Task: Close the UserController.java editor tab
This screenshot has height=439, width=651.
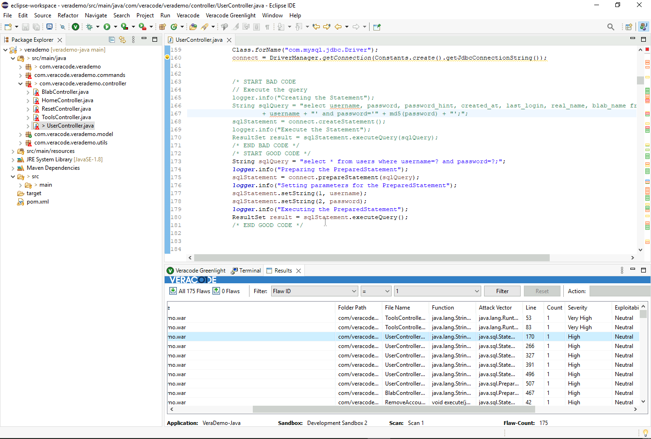Action: tap(229, 40)
